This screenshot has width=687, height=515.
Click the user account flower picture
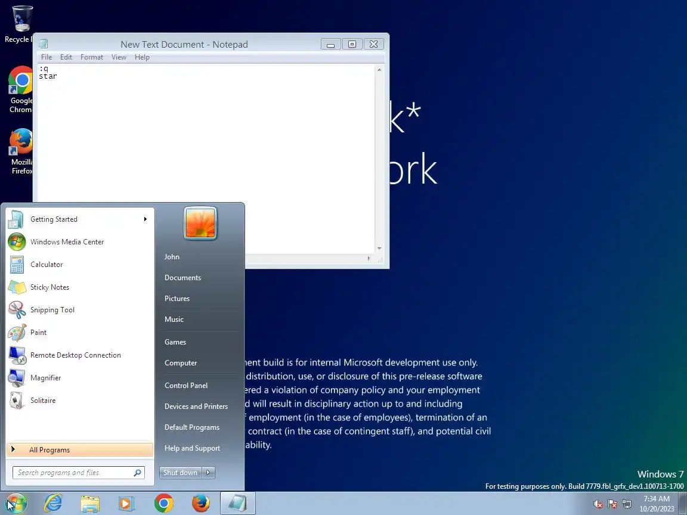(200, 223)
